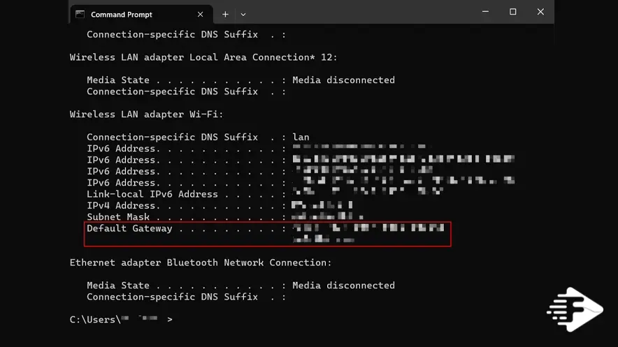Viewport: 618px width, 347px height.
Task: Click the IPv4 Address line
Action: click(x=220, y=206)
